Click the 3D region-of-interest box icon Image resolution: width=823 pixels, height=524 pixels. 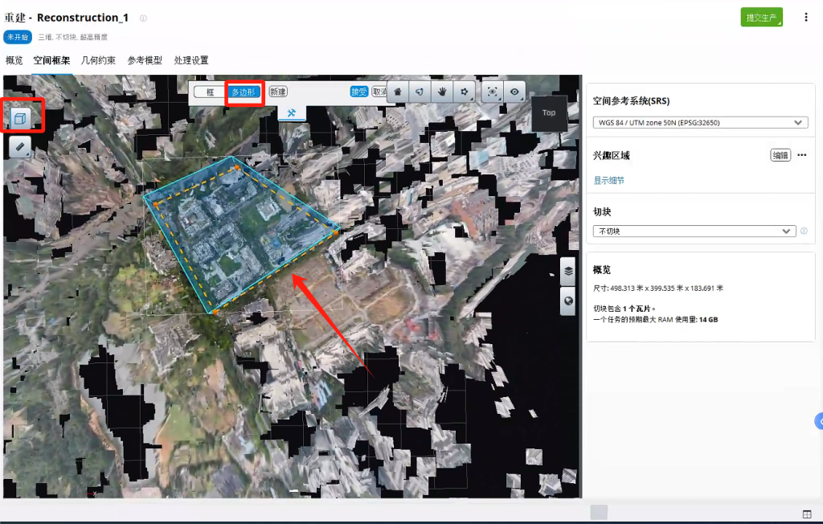pos(21,119)
